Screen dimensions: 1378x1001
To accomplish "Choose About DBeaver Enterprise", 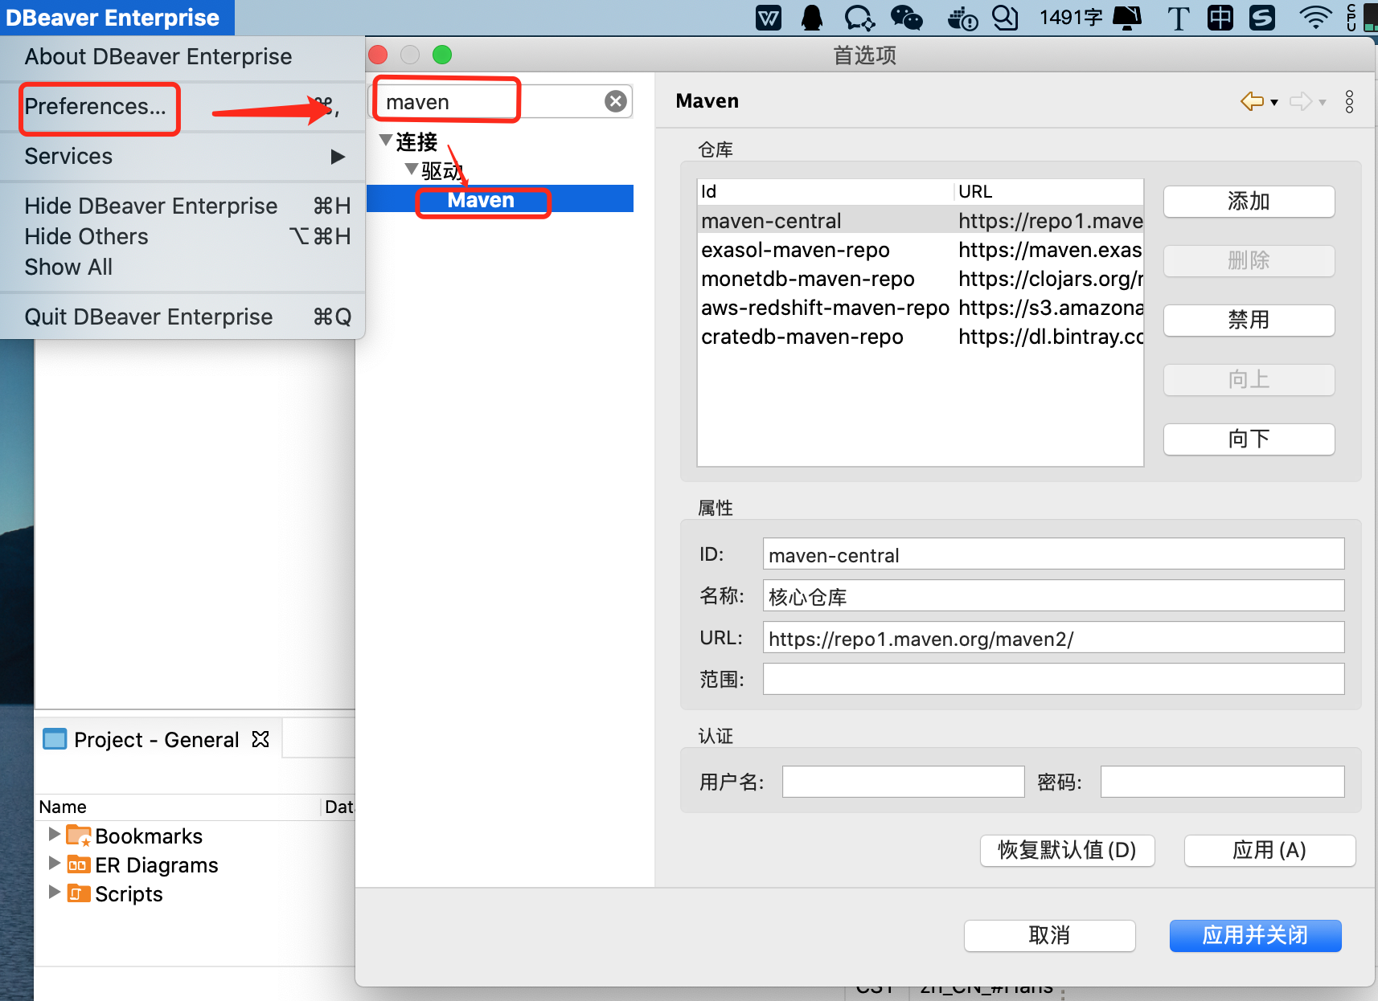I will pyautogui.click(x=183, y=56).
